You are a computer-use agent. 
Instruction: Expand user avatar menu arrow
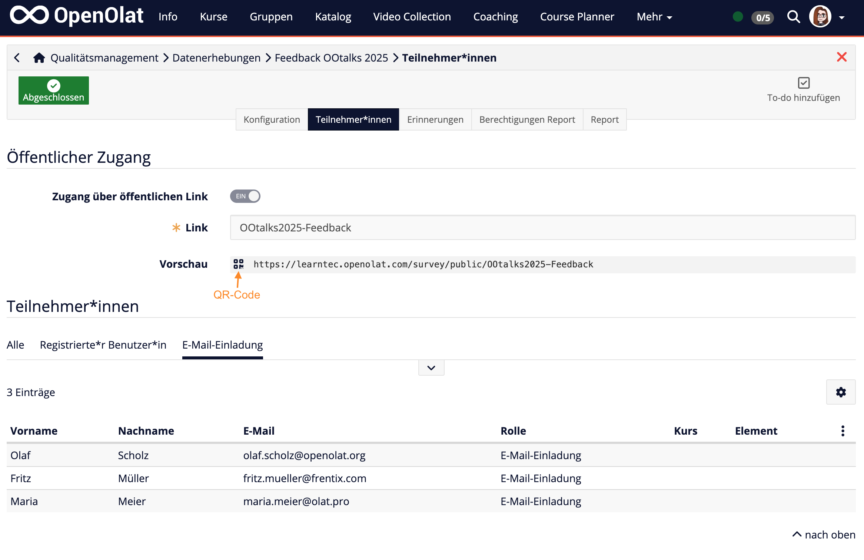[842, 17]
